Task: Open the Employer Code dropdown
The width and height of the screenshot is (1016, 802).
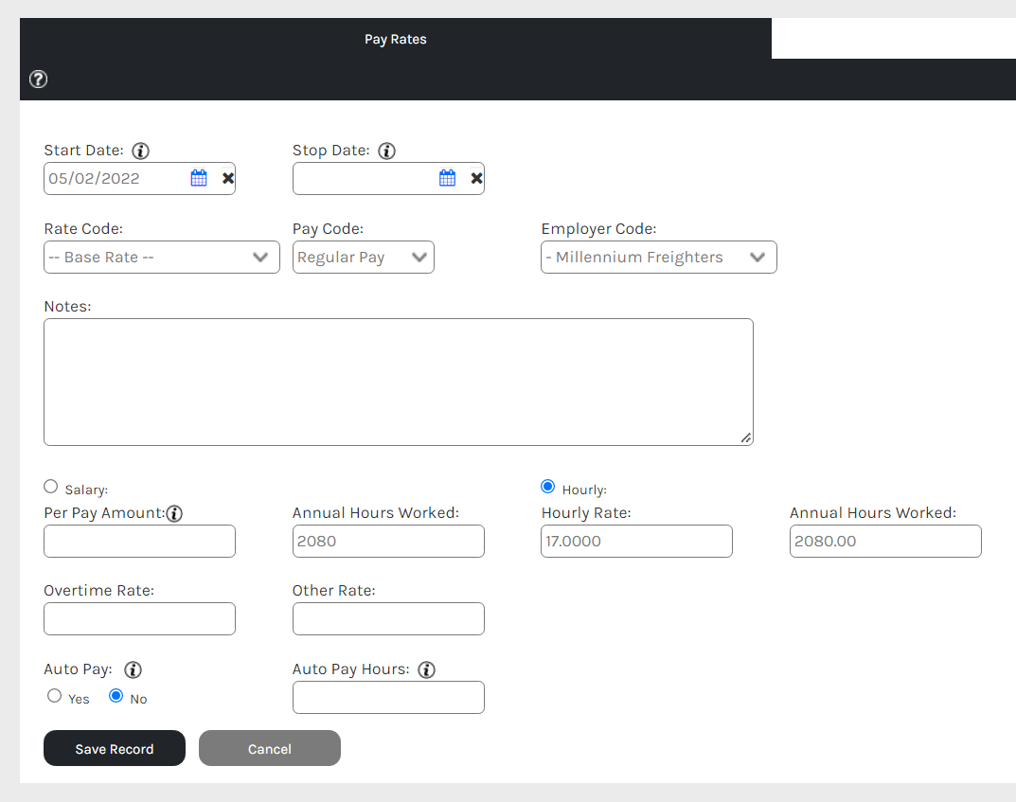Action: [659, 258]
